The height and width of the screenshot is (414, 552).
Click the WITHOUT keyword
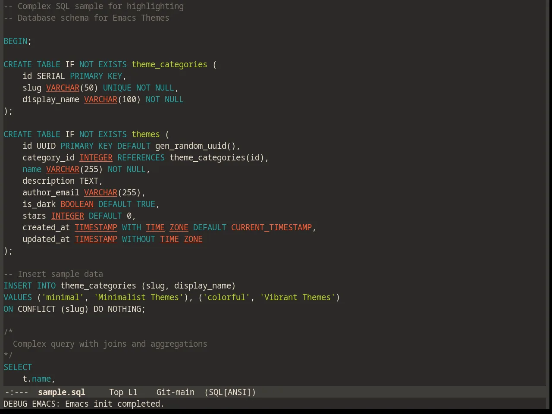coord(138,239)
